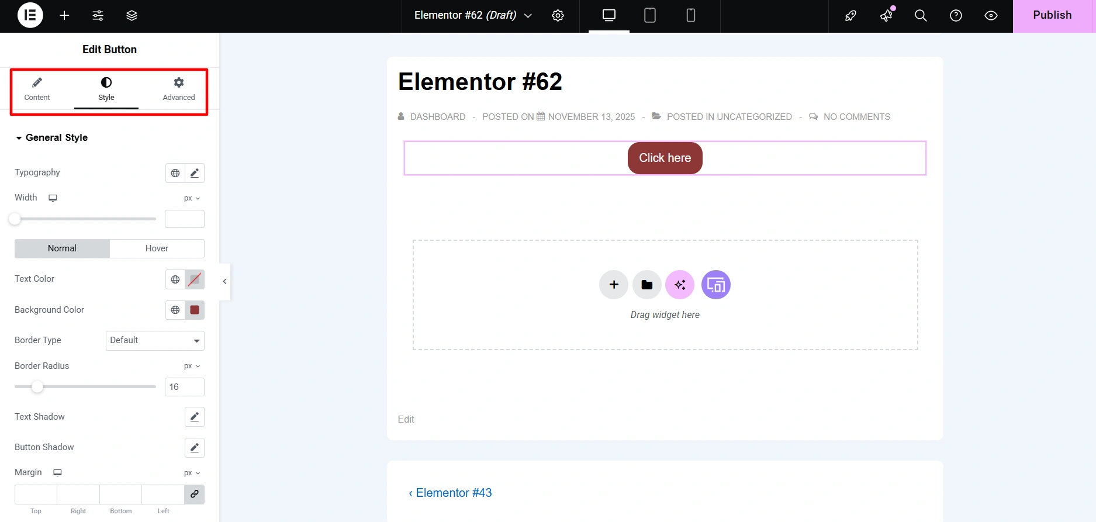Open Site Settings sliders icon
The height and width of the screenshot is (522, 1096).
[x=98, y=16]
